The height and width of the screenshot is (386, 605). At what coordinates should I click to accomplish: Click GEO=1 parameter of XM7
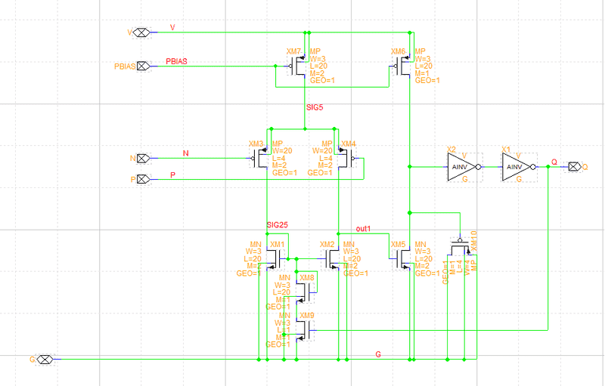[323, 81]
